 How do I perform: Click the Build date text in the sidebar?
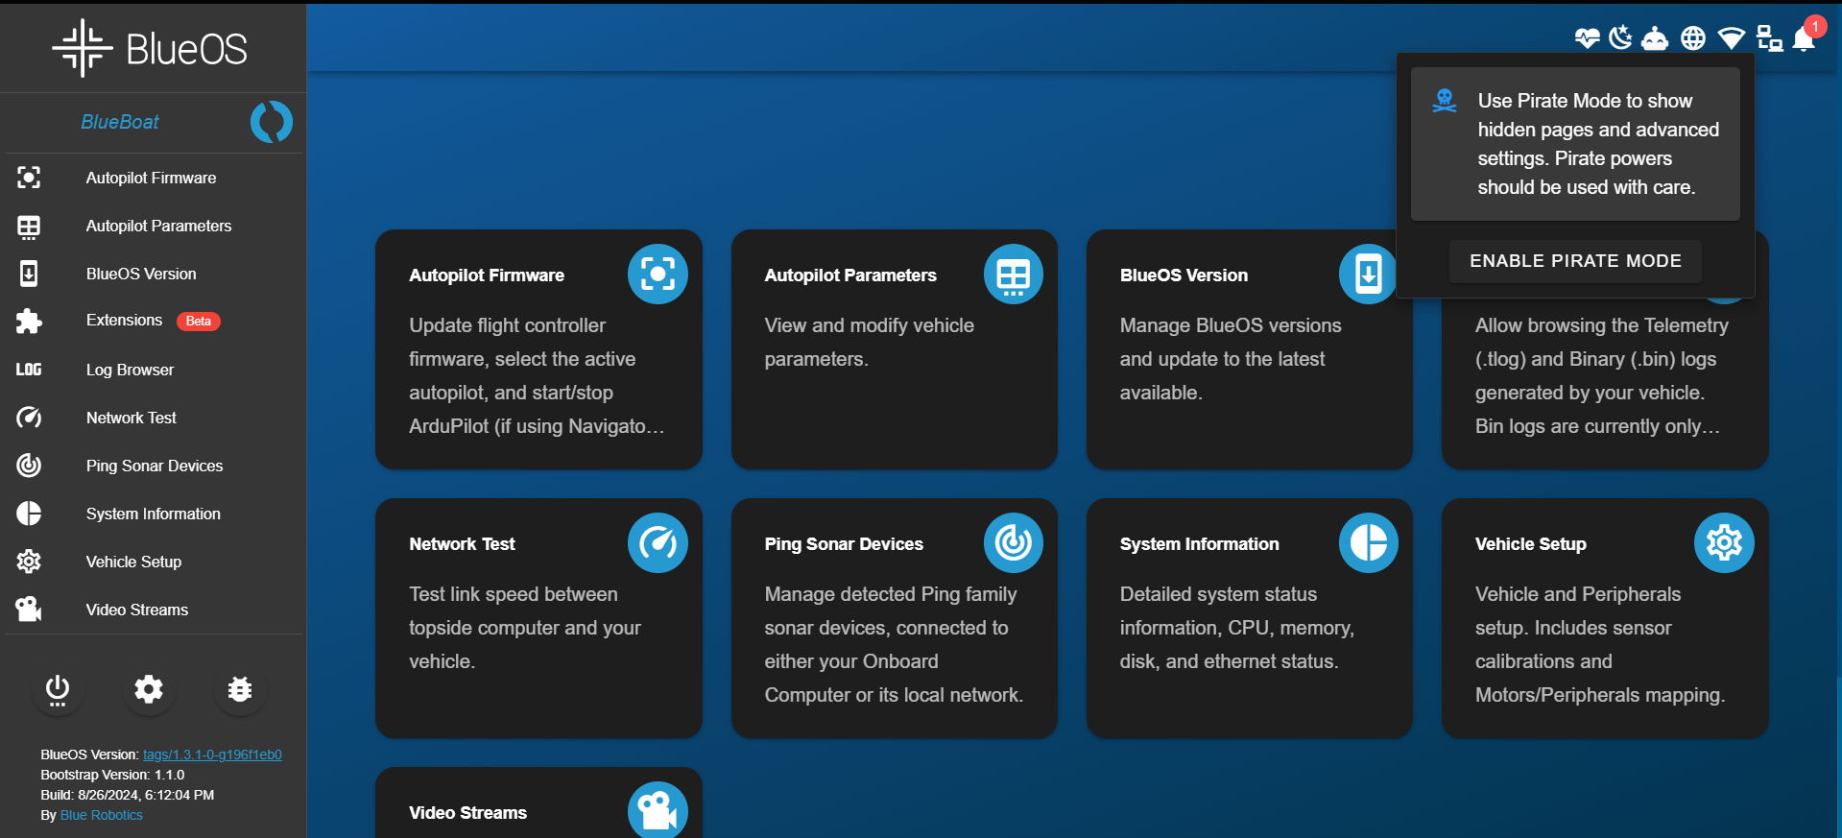tap(127, 795)
